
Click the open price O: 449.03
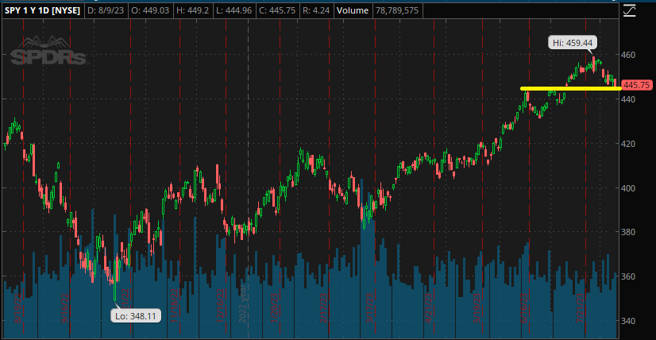150,11
